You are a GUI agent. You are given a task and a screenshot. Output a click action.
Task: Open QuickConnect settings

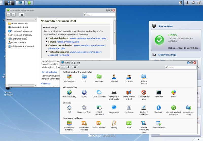(99, 94)
